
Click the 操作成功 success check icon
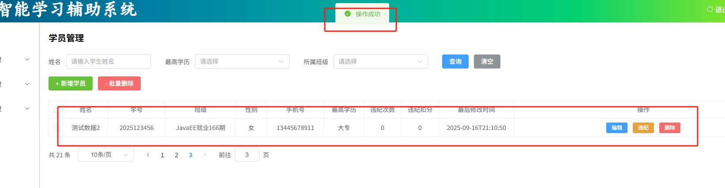(x=348, y=14)
